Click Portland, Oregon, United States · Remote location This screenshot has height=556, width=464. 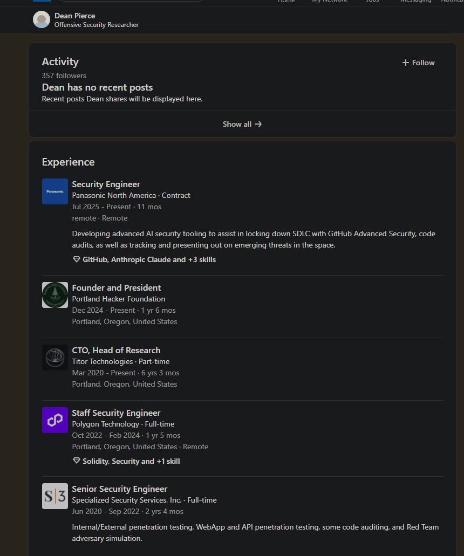[x=140, y=447]
